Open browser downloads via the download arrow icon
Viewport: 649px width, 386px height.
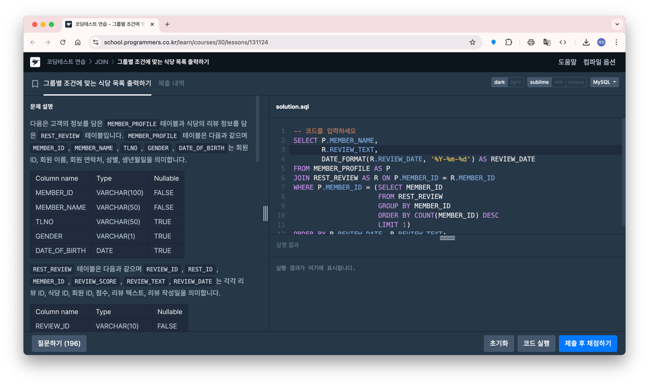coord(586,42)
